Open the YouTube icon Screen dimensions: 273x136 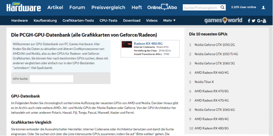(264, 21)
